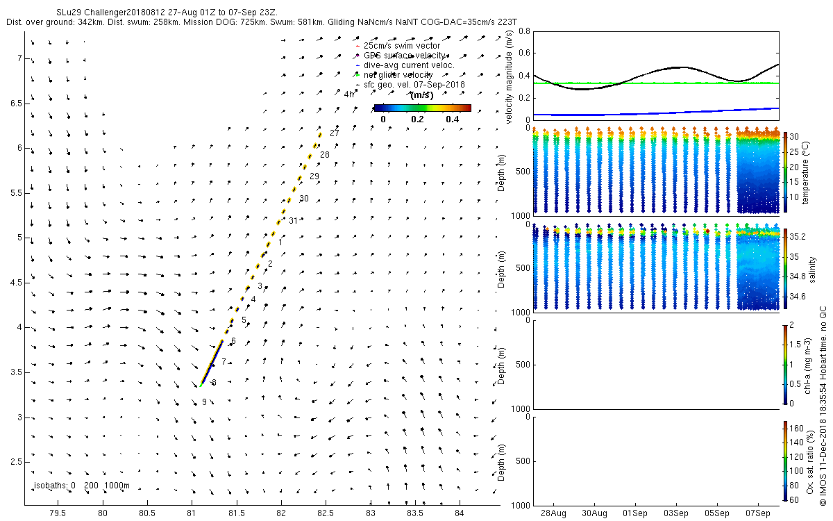Click the 81.5 longitude tick label
The width and height of the screenshot is (833, 521).
[x=237, y=513]
